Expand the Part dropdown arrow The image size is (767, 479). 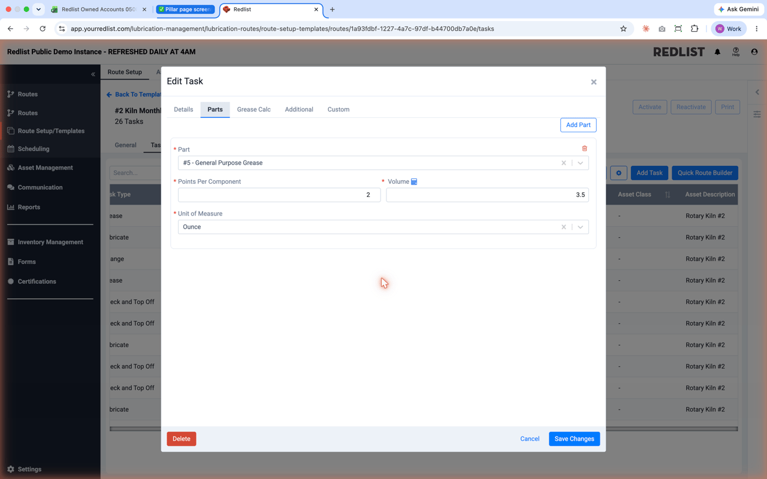580,163
